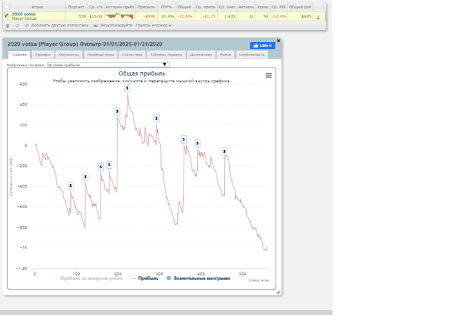
Task: Click the -12.9% ROI value
Action: pyautogui.click(x=279, y=16)
